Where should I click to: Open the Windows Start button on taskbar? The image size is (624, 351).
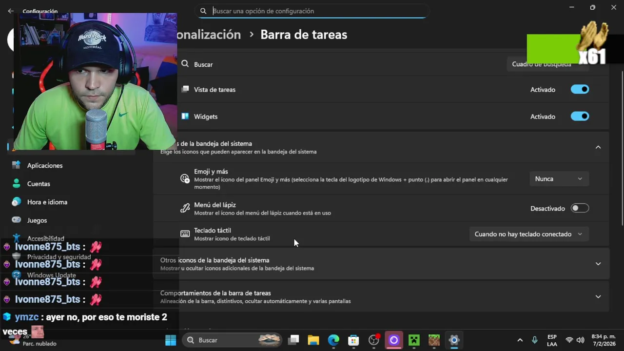[x=171, y=340]
